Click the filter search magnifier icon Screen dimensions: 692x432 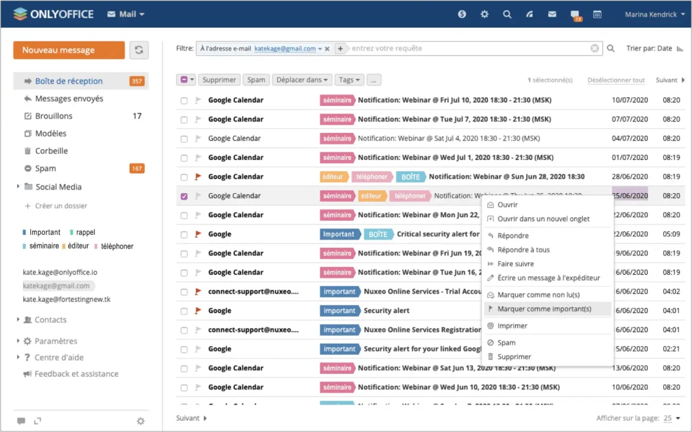611,48
